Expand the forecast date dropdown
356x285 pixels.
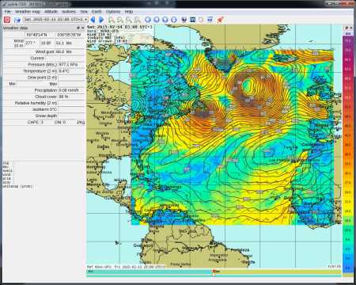coord(56,20)
